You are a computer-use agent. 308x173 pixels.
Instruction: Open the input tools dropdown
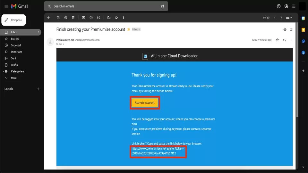[x=289, y=18]
